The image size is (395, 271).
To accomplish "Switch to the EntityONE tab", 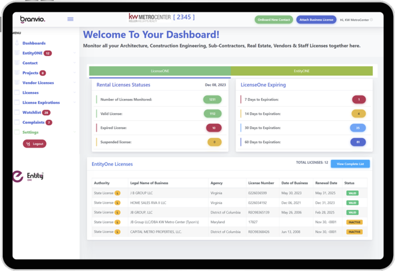I will coord(301,71).
